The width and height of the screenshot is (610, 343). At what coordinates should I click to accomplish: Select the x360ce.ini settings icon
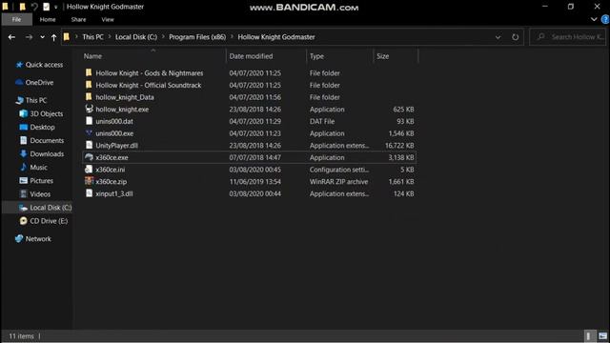pos(89,170)
